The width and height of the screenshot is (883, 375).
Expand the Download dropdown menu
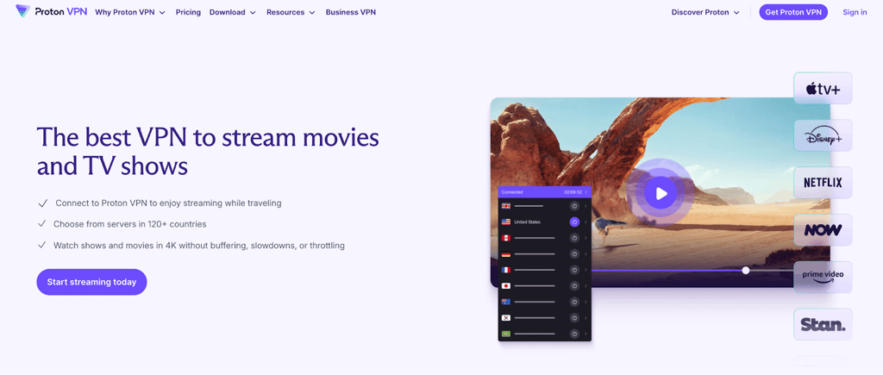[x=233, y=12]
